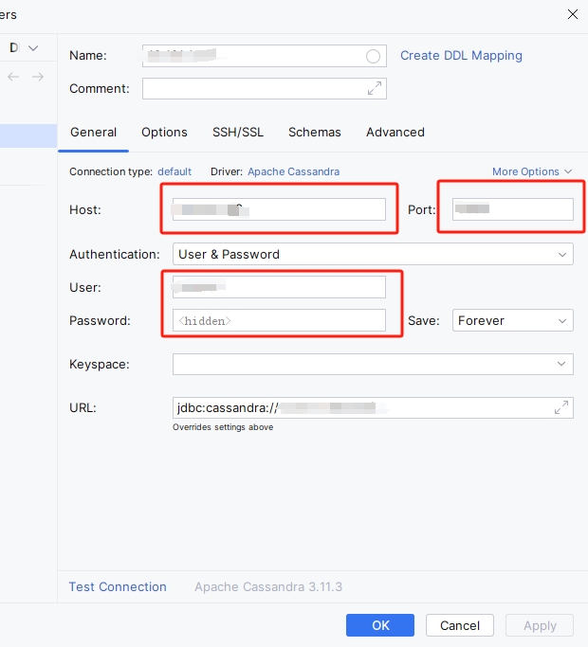The image size is (588, 647).
Task: Open the Authentication dropdown
Action: [373, 254]
